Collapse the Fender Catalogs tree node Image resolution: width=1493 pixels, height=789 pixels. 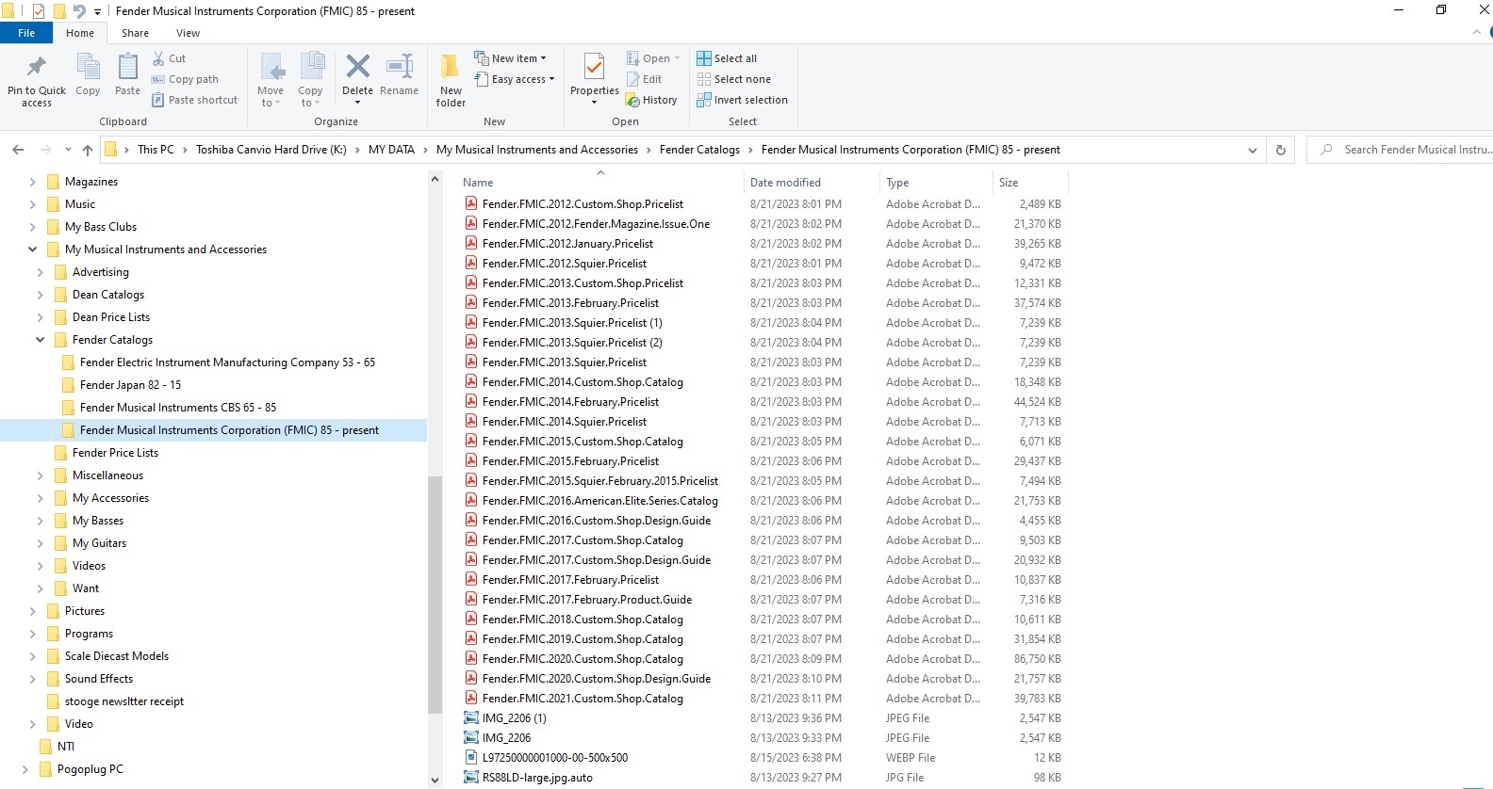(x=40, y=340)
